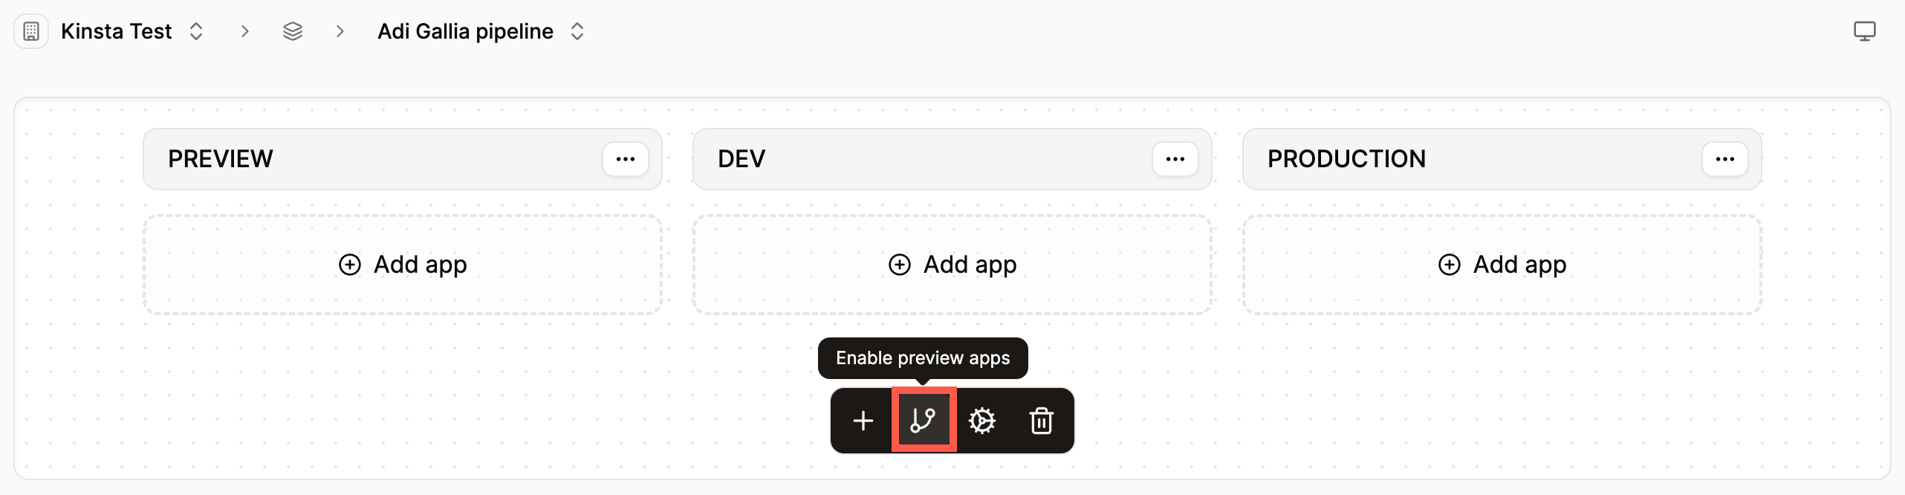
Task: Open pipeline settings via the gear icon
Action: [x=982, y=421]
